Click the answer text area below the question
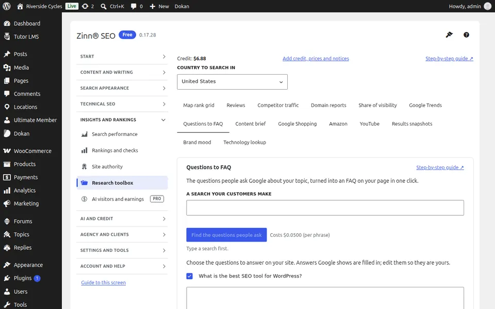The height and width of the screenshot is (309, 495). (x=325, y=298)
